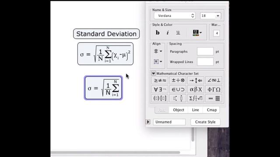Viewport: 280px width, 157px height.
Task: Click the Create Style button
Action: click(205, 122)
